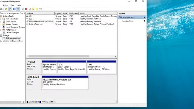Click Performance icon in tree

[4, 30]
